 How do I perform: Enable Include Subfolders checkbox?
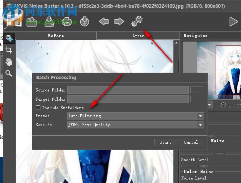pos(38,108)
